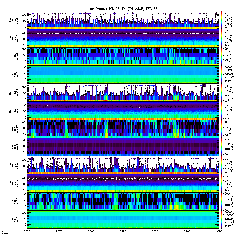
Task: Click the color bar beside thd fff edc34 panel
Action: coord(222,92)
